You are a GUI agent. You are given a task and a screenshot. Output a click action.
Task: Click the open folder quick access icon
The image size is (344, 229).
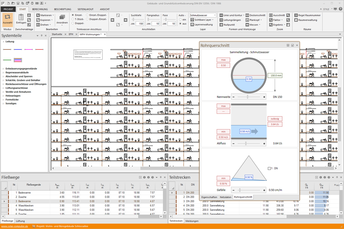13,3
